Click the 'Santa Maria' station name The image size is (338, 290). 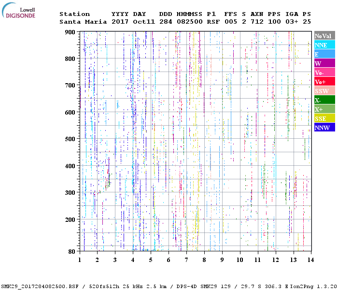tap(83, 22)
